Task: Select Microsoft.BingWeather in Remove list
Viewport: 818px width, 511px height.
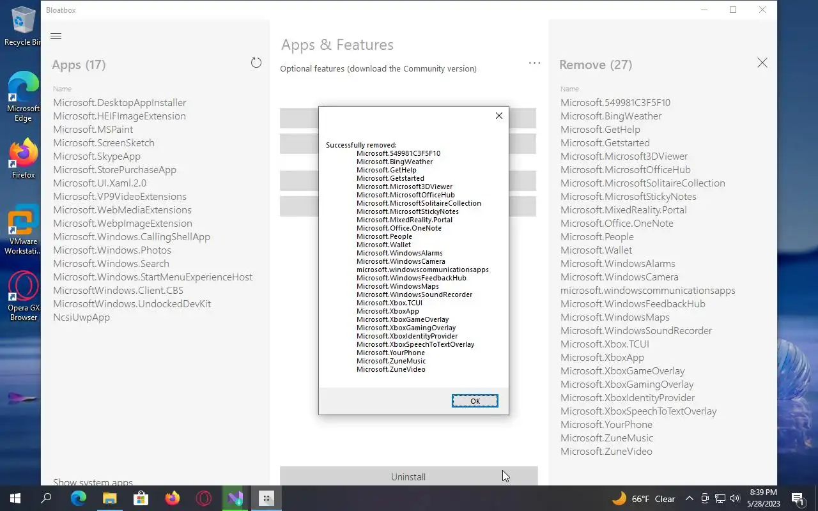Action: pyautogui.click(x=611, y=116)
